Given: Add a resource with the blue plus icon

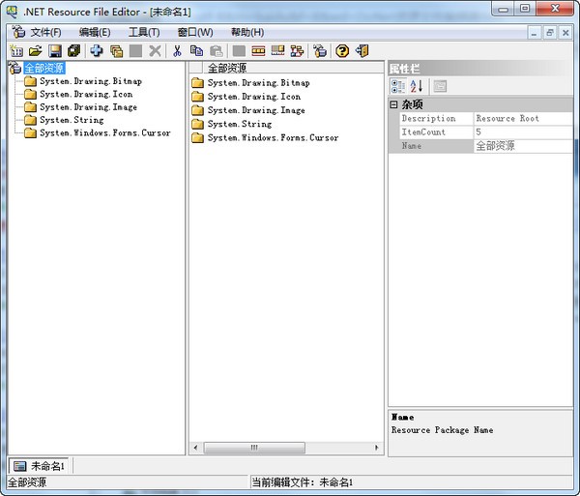Looking at the screenshot, I should [x=97, y=51].
